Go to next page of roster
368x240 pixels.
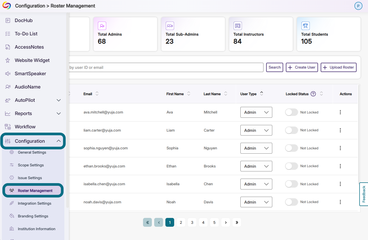tap(225, 222)
